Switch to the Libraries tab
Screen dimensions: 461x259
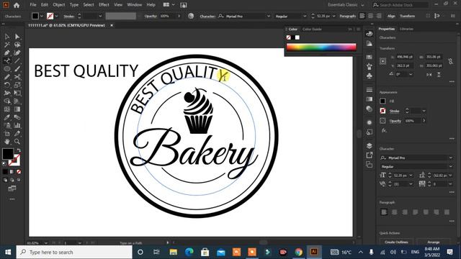coord(406,29)
